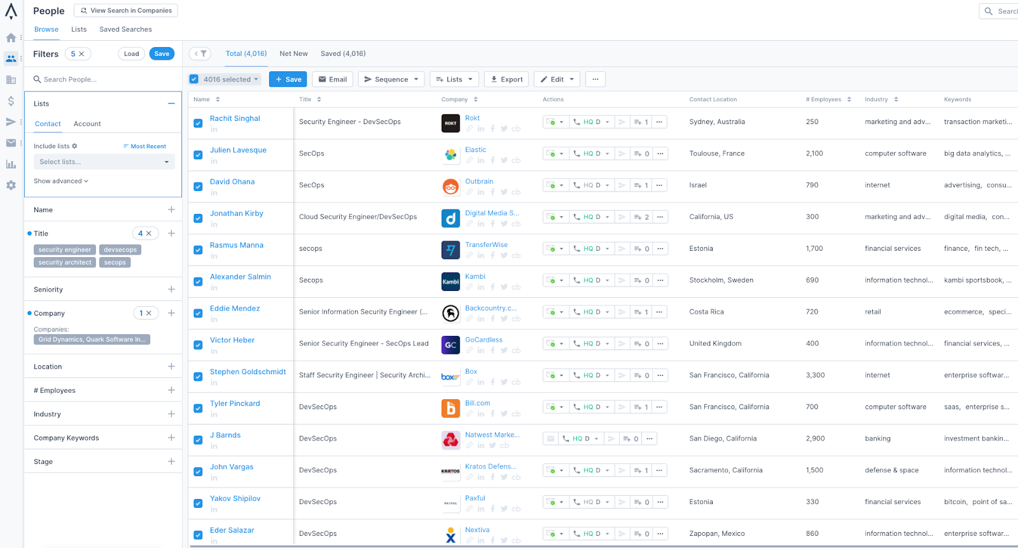Click the Elastic company logo
The image size is (1018, 548).
click(450, 155)
